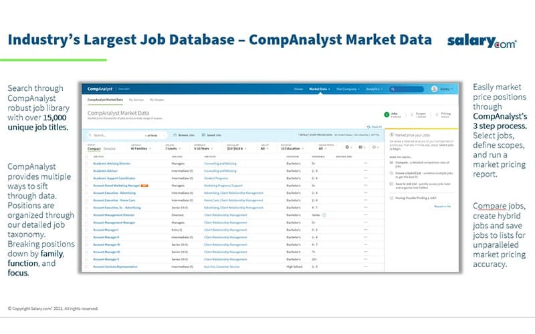Check the Account Management Director checkbox
Viewport: 535px width, 334px height.
(x=86, y=215)
